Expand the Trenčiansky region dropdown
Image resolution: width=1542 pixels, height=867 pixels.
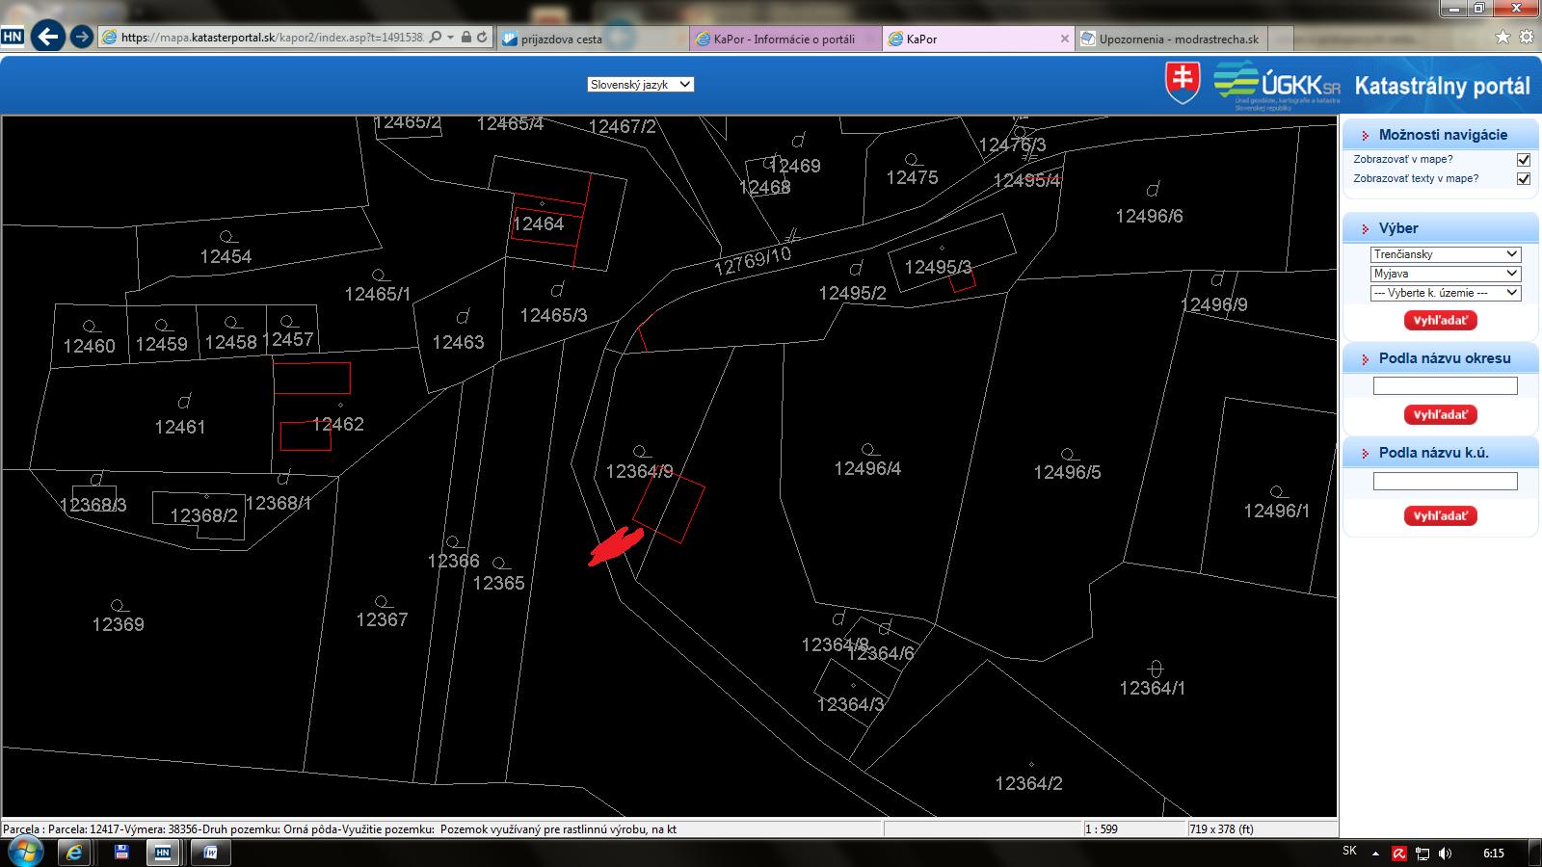[x=1445, y=254]
